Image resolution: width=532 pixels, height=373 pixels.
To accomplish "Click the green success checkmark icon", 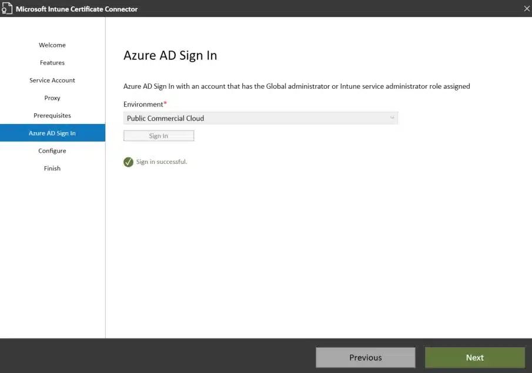I will click(x=128, y=162).
